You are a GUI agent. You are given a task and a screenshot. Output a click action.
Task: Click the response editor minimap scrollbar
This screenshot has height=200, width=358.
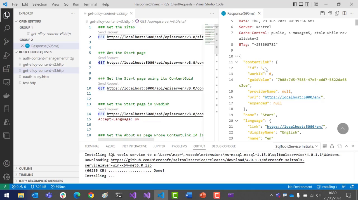[x=356, y=23]
